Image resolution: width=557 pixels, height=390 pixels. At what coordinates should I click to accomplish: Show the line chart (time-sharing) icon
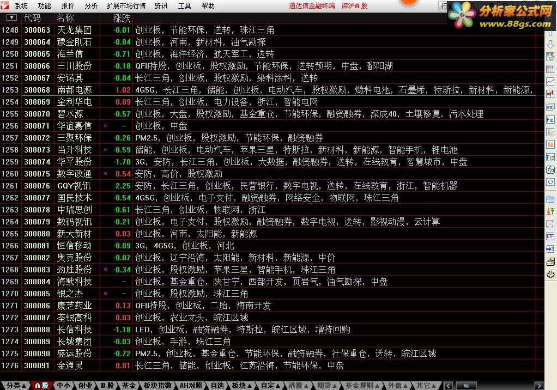coord(550,82)
